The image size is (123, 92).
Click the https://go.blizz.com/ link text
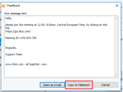(x=18, y=31)
